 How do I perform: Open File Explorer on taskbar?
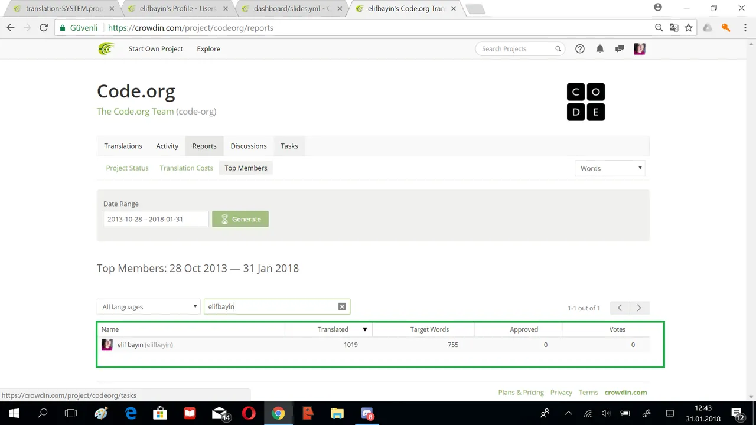[x=337, y=413]
